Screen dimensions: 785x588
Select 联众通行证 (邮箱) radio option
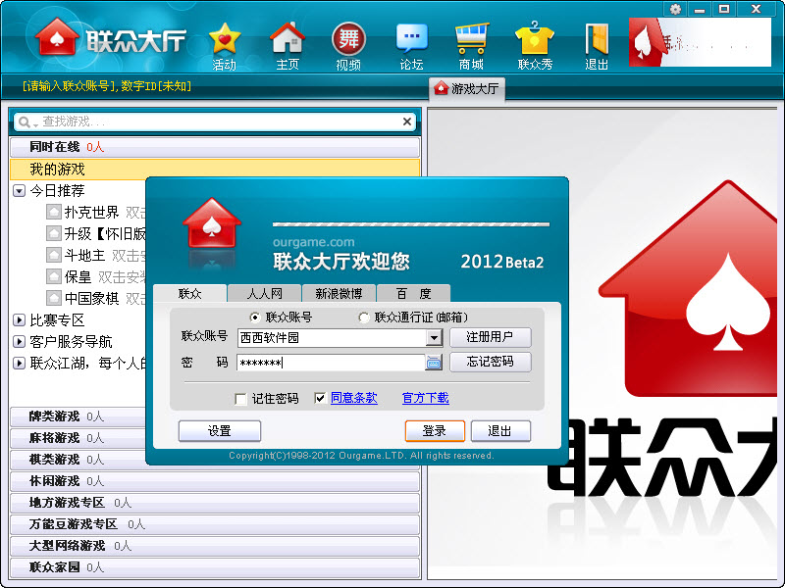point(364,318)
